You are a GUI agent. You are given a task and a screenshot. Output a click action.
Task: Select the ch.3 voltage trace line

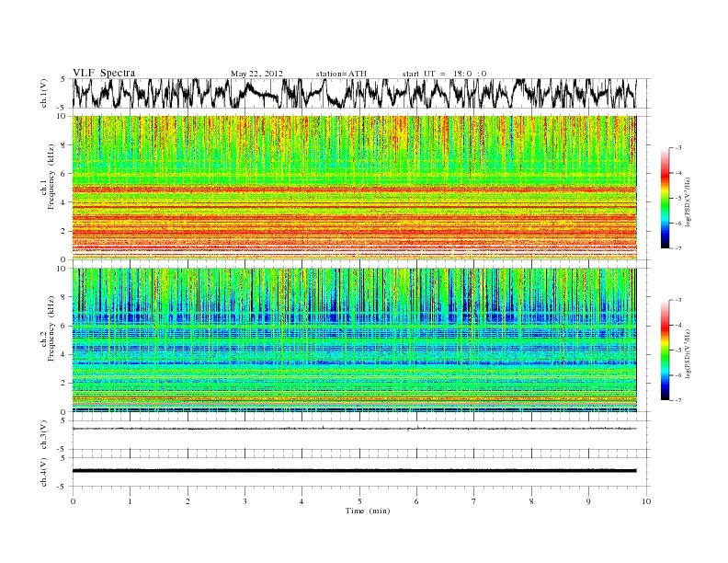click(354, 428)
